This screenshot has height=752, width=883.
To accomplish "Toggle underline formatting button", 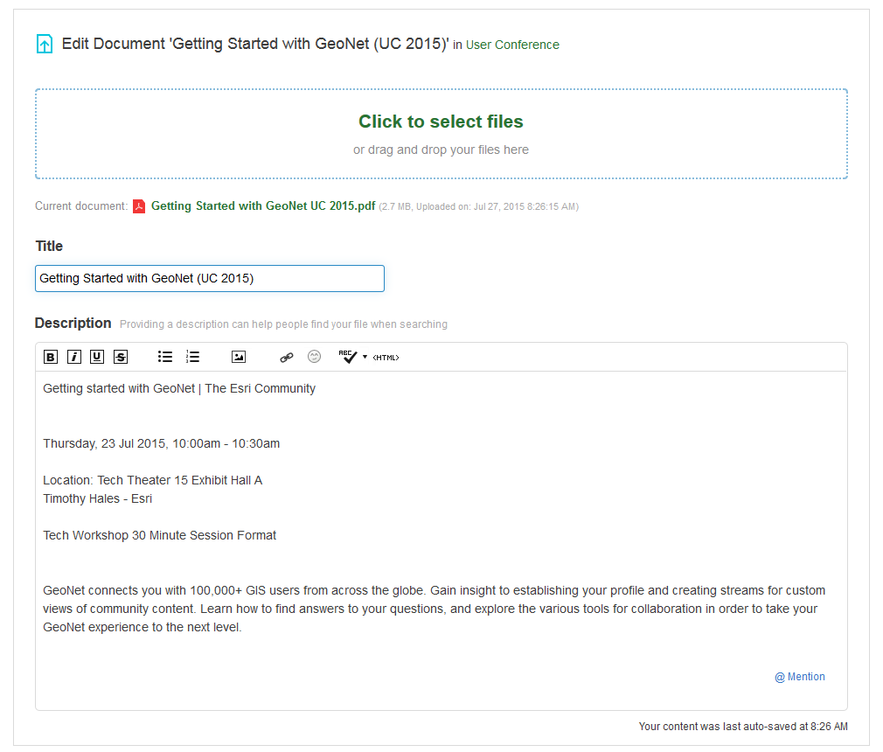I will pos(97,357).
